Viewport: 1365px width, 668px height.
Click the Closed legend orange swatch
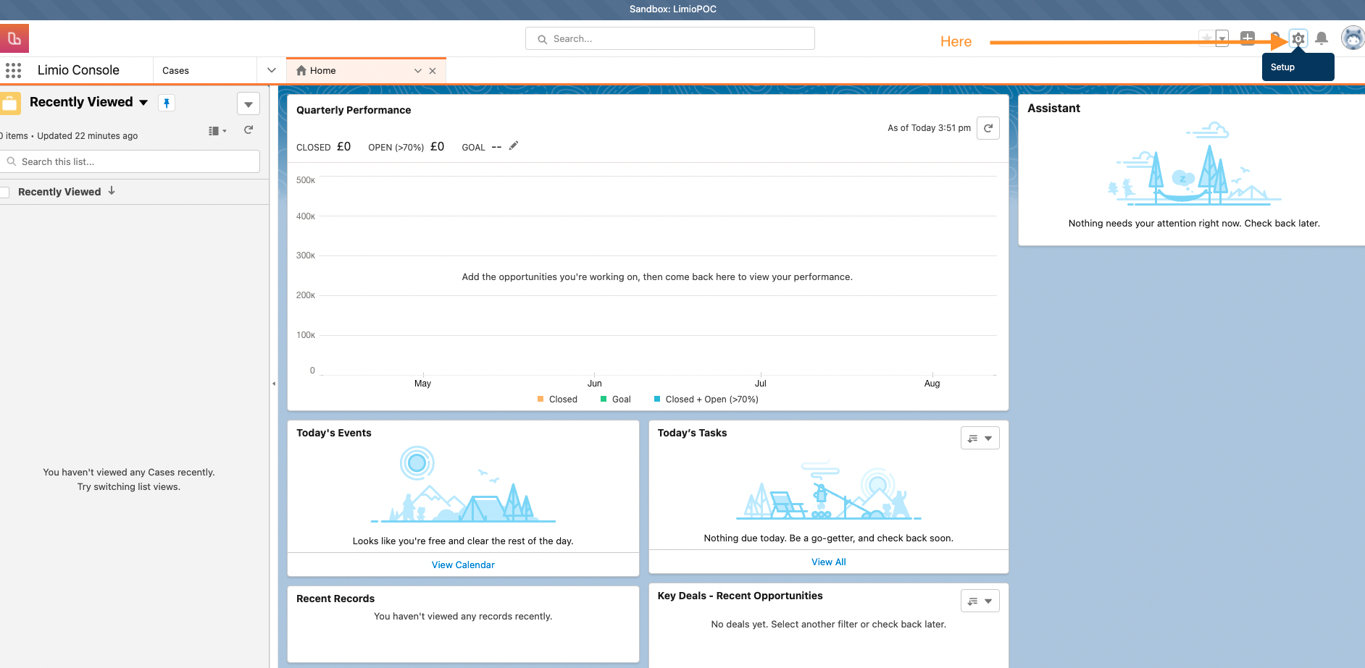pyautogui.click(x=540, y=399)
